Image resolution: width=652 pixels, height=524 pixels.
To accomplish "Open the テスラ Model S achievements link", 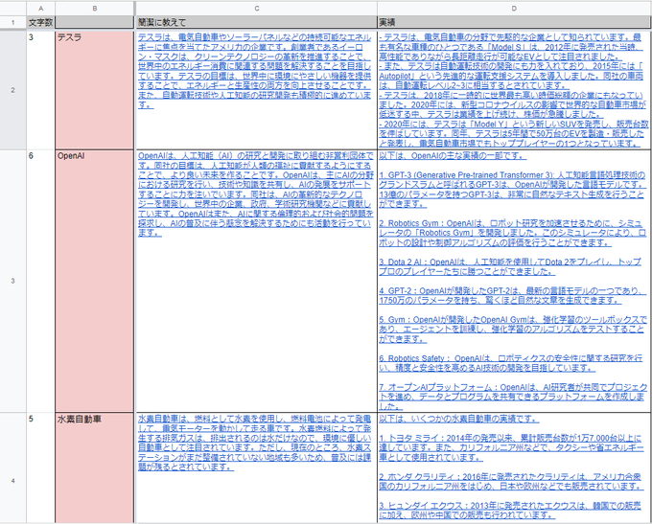I will point(511,47).
